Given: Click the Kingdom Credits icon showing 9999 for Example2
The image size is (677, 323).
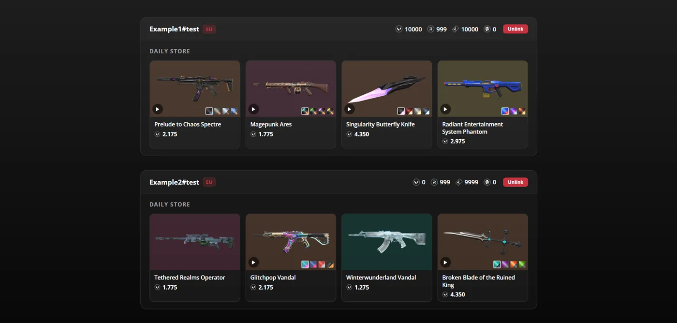Looking at the screenshot, I should [459, 182].
